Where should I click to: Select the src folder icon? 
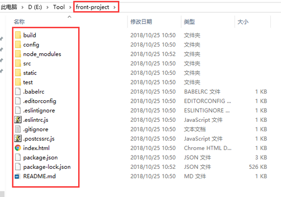(18, 63)
